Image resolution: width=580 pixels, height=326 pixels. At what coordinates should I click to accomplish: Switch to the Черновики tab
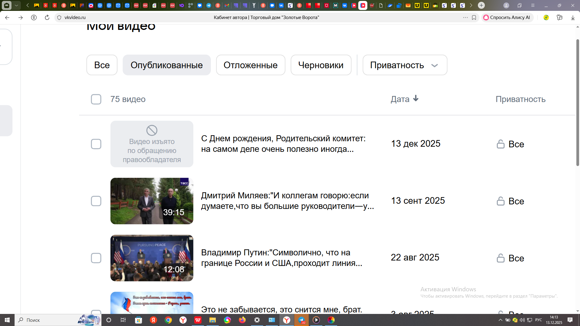(321, 65)
